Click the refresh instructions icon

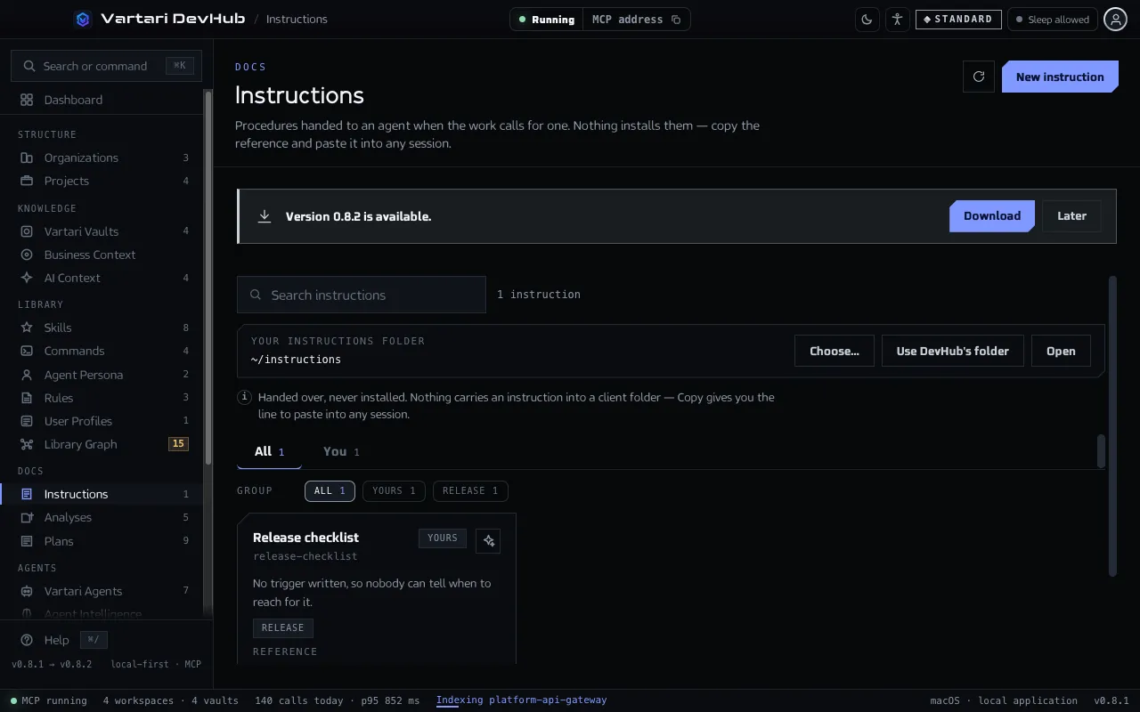pyautogui.click(x=979, y=77)
